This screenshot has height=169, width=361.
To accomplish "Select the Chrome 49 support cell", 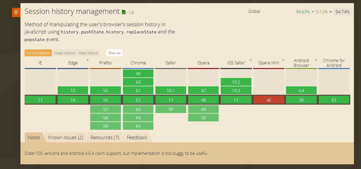I will 138,74.
